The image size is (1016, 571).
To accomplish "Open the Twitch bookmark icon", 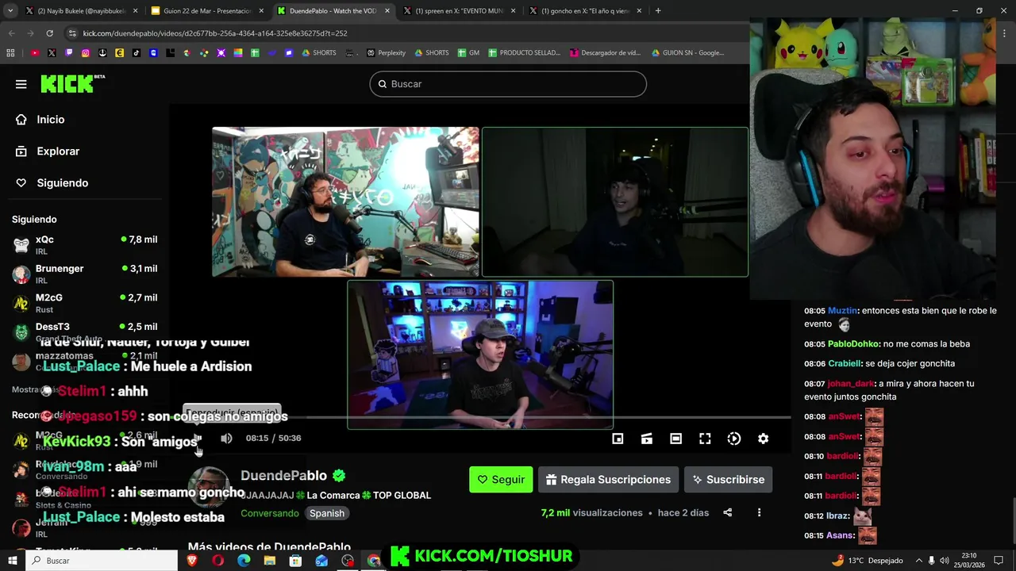I will (69, 53).
